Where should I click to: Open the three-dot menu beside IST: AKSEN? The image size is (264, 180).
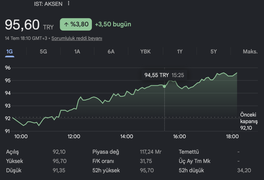(69, 3)
